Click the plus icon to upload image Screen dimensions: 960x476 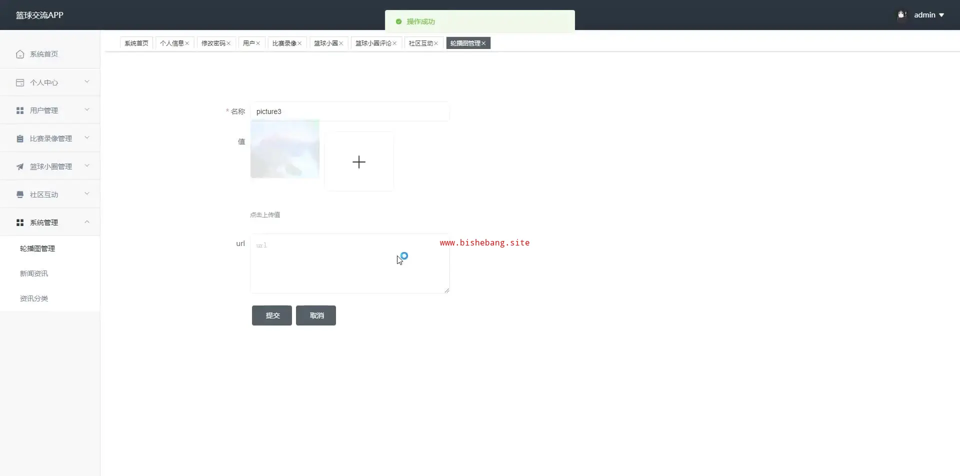pyautogui.click(x=358, y=162)
